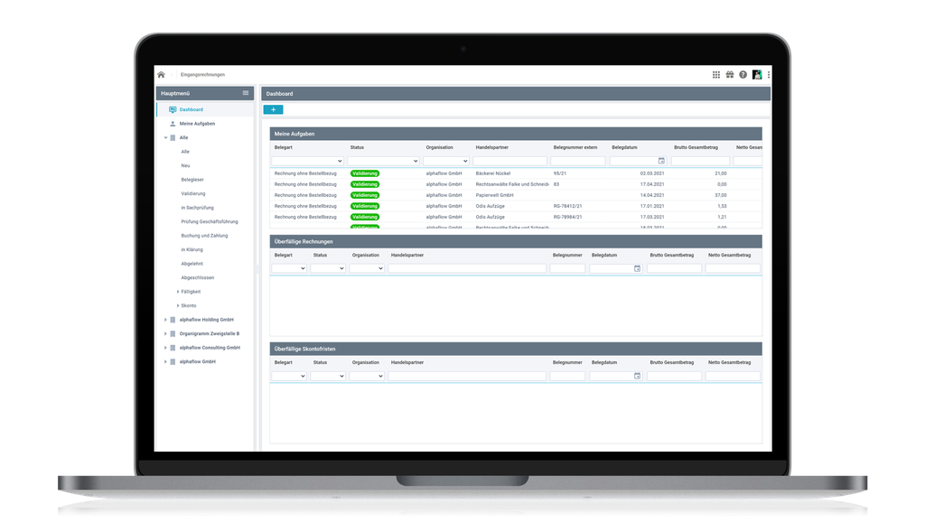Select invoice number RG-78412/21
The height and width of the screenshot is (532, 925).
(x=567, y=207)
